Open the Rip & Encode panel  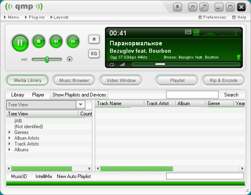(x=223, y=80)
